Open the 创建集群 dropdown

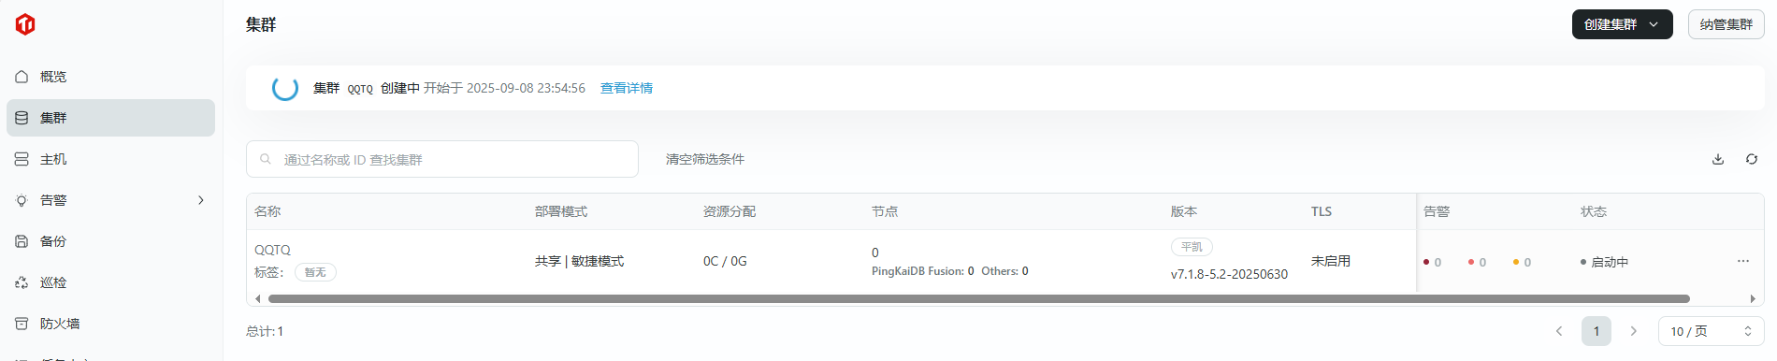[1623, 24]
